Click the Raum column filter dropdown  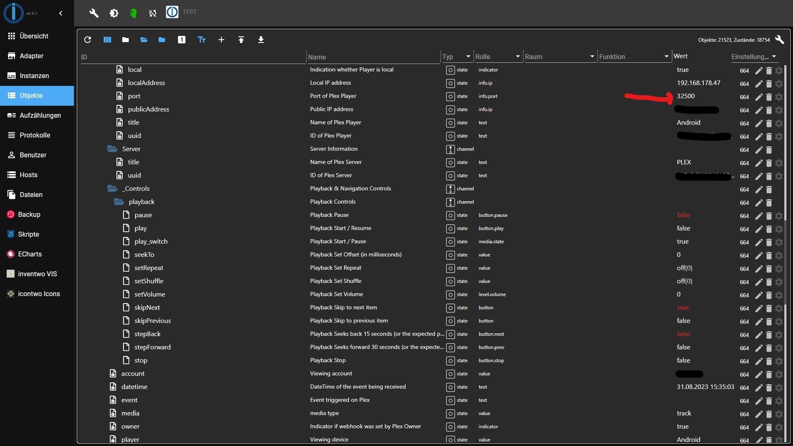pyautogui.click(x=591, y=57)
